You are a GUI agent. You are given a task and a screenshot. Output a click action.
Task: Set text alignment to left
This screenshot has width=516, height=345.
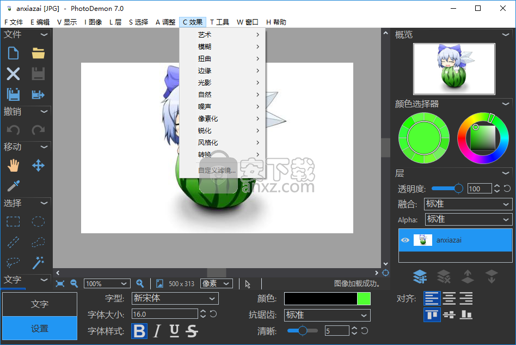tap(432, 299)
